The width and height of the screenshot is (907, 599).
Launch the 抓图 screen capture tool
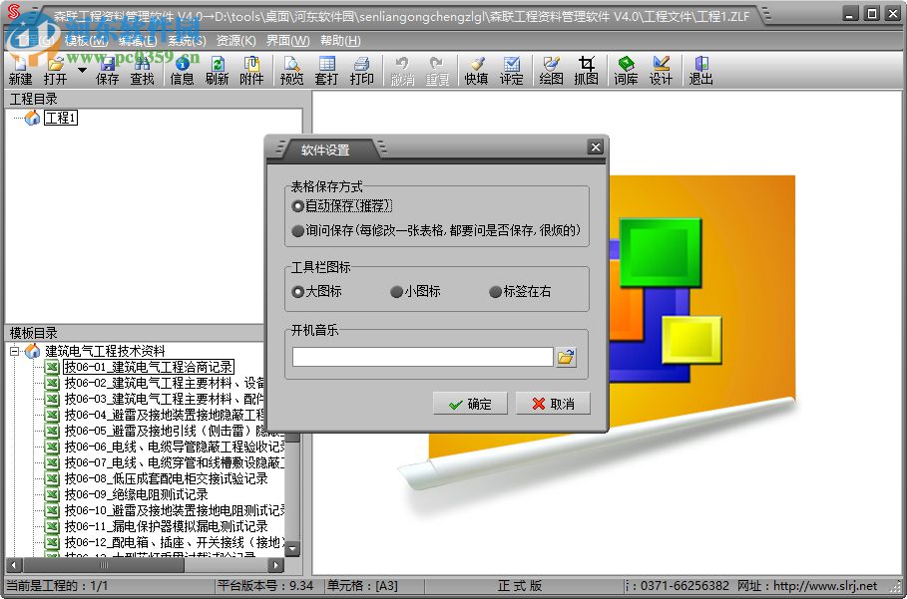(x=586, y=68)
